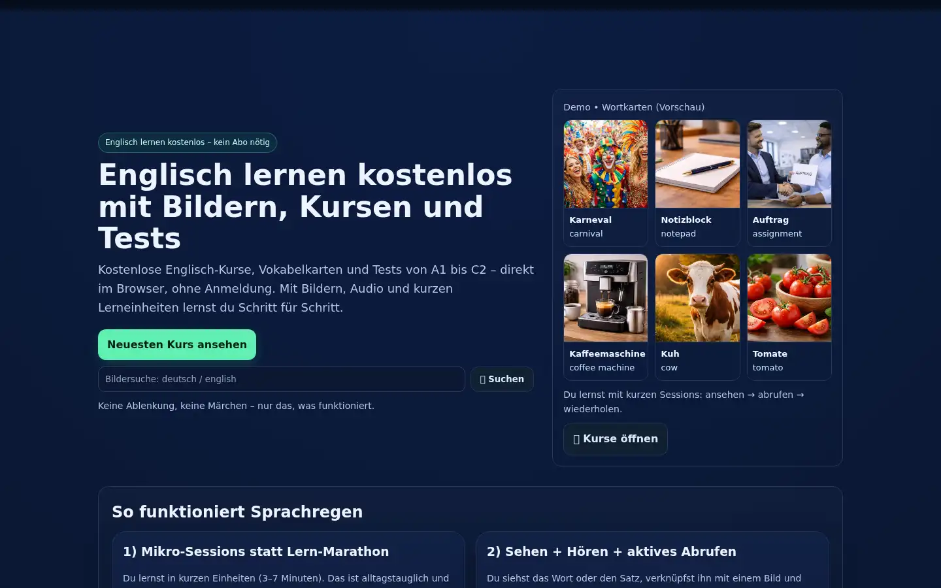941x588 pixels.
Task: Click the Tomate tomato image
Action: click(x=789, y=298)
